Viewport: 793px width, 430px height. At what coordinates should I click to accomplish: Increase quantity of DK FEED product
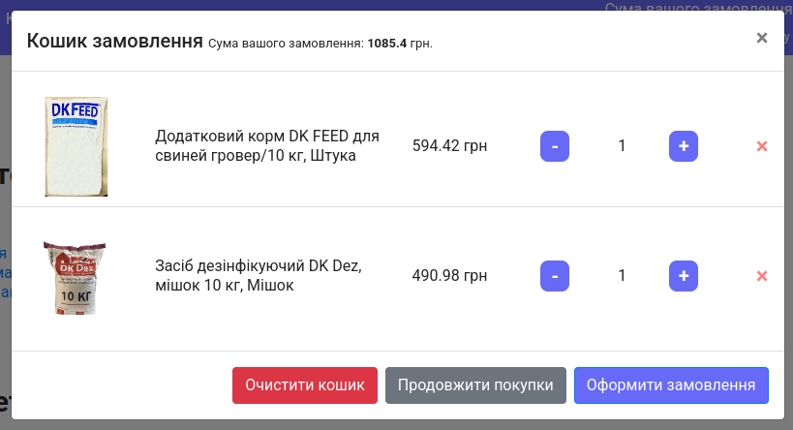pyautogui.click(x=684, y=146)
